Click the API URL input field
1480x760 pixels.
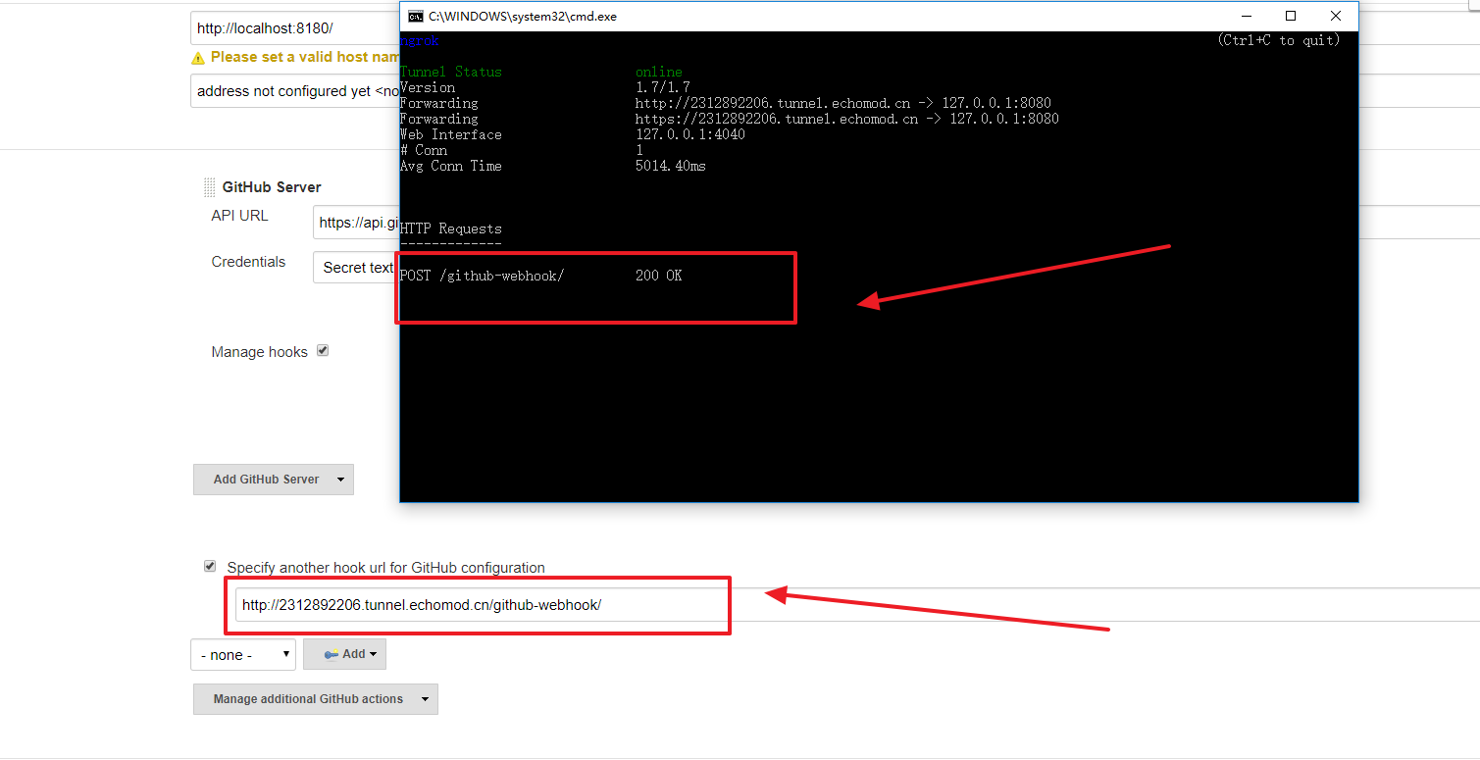pos(357,223)
